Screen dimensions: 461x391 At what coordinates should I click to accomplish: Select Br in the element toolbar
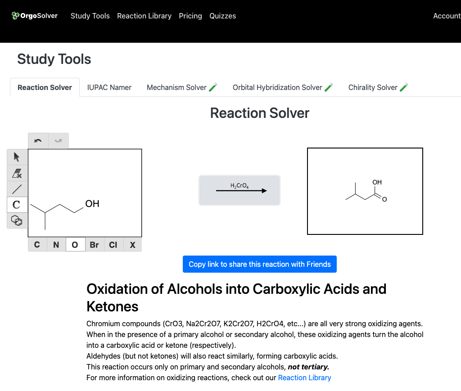(94, 244)
